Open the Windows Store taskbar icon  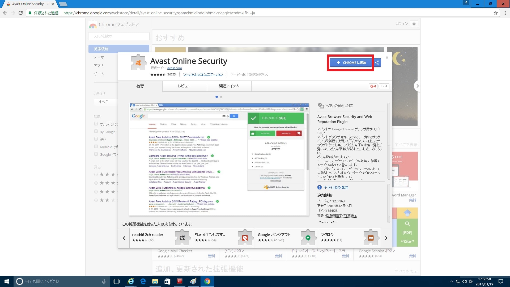coord(167,281)
